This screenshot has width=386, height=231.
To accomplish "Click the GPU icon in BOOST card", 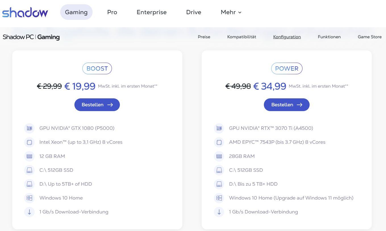I will (x=29, y=128).
